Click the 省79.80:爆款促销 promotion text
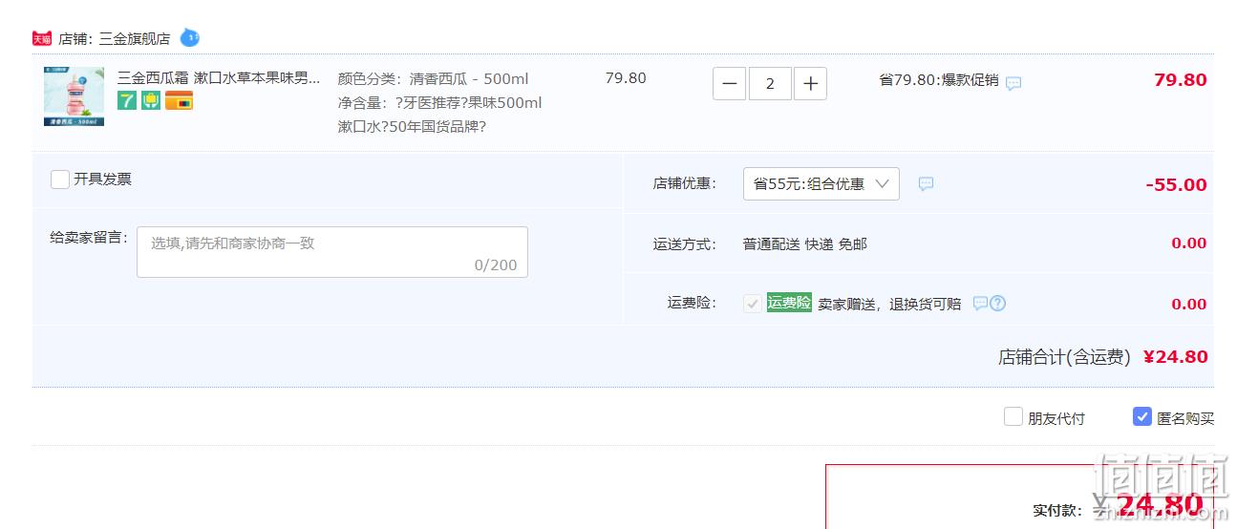This screenshot has width=1237, height=529. point(938,80)
